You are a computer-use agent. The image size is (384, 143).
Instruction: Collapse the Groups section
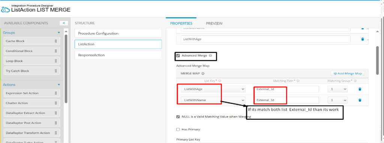tap(59, 32)
